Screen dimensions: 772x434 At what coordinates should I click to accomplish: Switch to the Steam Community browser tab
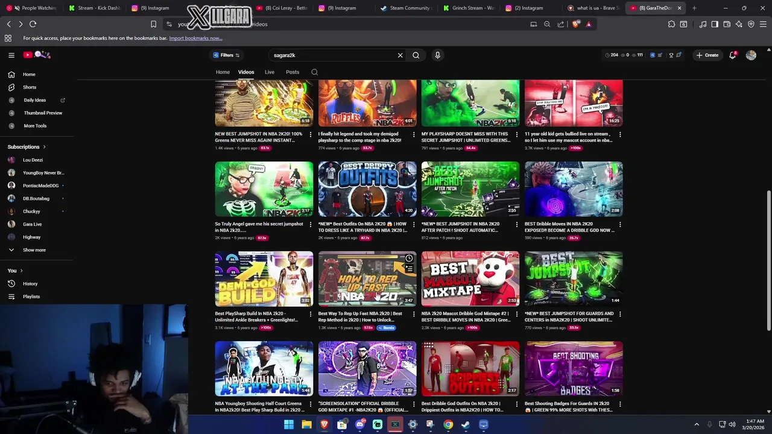[x=405, y=8]
